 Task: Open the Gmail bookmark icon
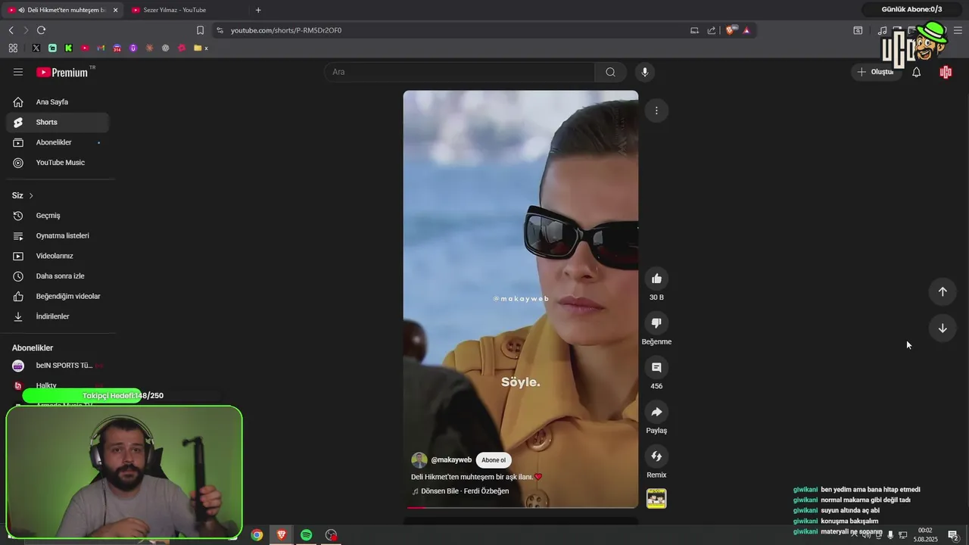pyautogui.click(x=101, y=48)
